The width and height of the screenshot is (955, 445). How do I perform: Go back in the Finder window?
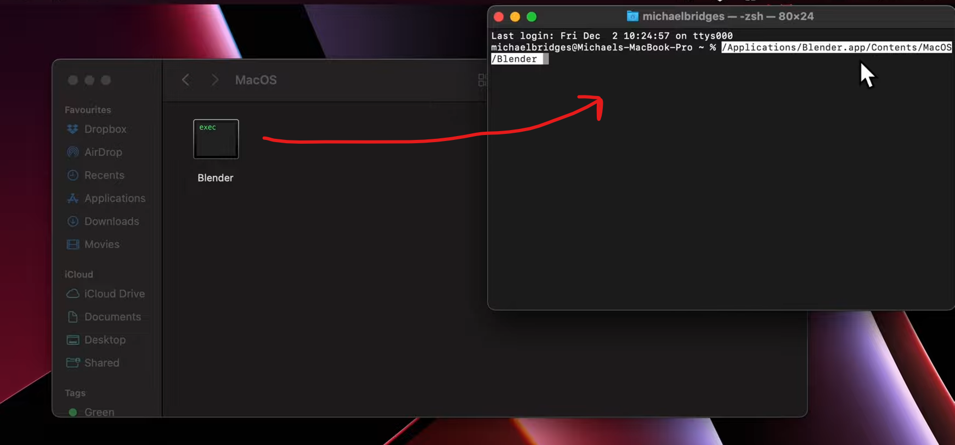(186, 80)
